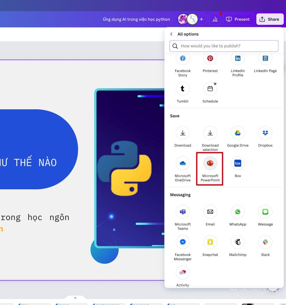The height and width of the screenshot is (305, 286).
Task: Collapse the page thumbnails strip chevron
Action: tap(75, 298)
